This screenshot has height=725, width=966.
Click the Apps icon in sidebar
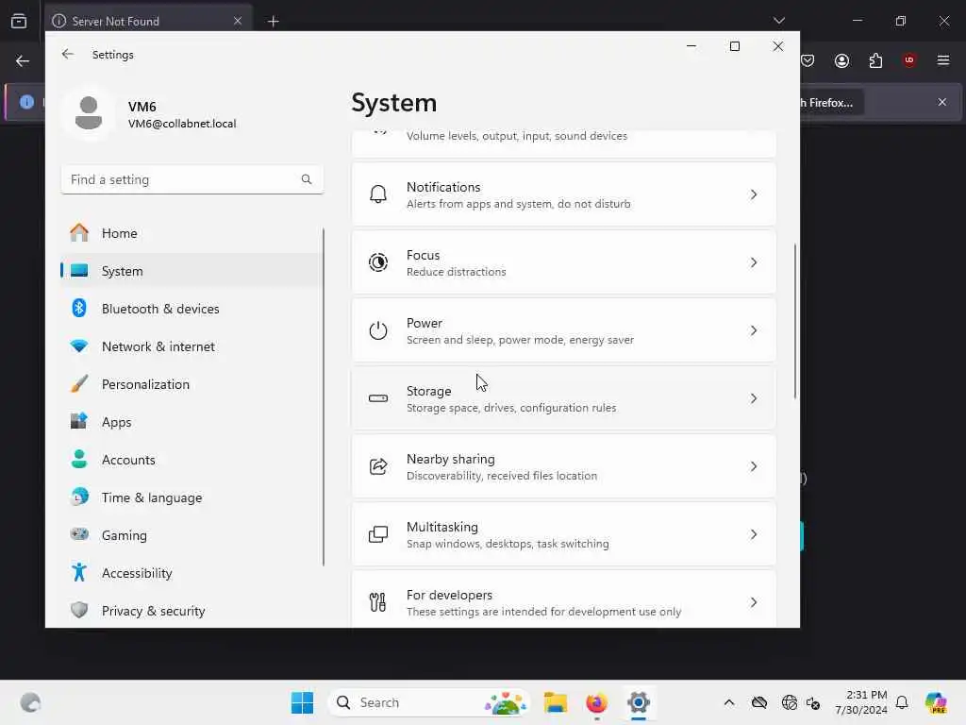tap(79, 422)
